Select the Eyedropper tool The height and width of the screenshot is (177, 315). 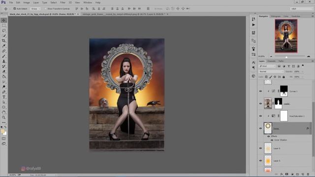[x=4, y=46]
